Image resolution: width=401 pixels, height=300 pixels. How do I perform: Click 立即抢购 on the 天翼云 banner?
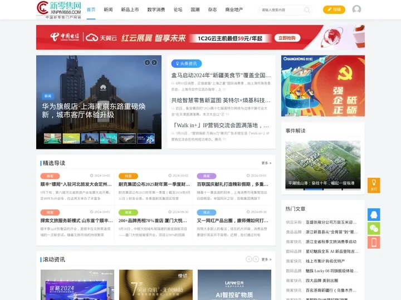coord(287,38)
